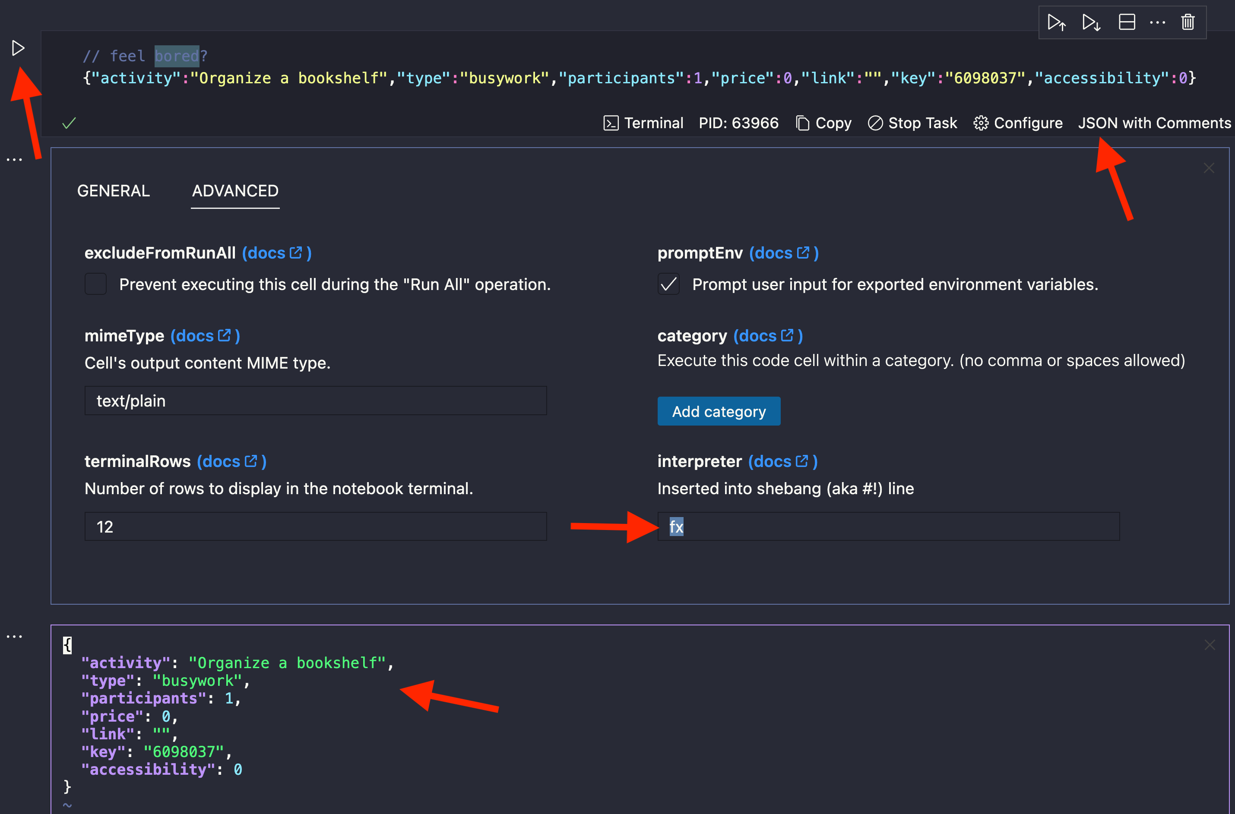1235x814 pixels.
Task: Close the JSON output panel
Action: (x=1210, y=645)
